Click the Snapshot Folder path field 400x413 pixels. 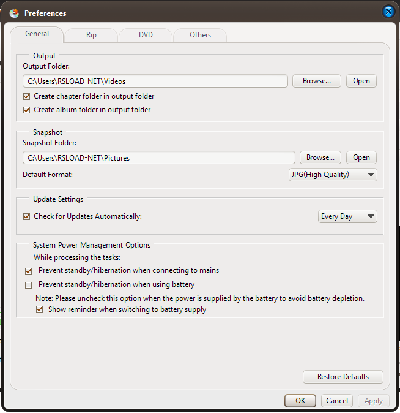point(159,157)
